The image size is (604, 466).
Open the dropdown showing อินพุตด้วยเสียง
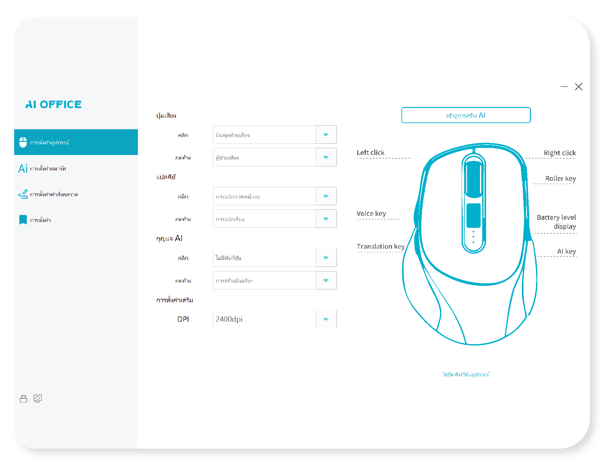(x=326, y=135)
